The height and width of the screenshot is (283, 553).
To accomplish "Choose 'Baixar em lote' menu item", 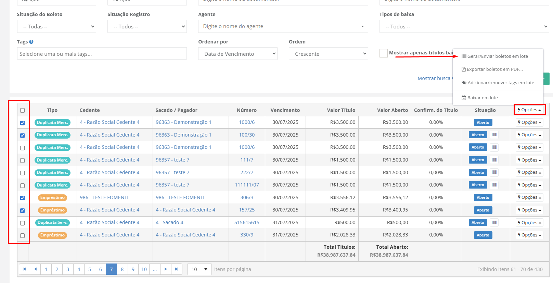I will pos(482,98).
